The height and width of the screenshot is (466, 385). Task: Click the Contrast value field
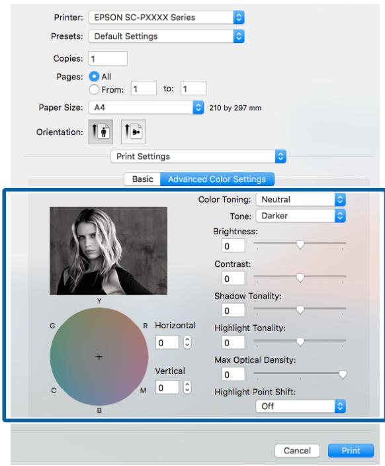click(234, 279)
